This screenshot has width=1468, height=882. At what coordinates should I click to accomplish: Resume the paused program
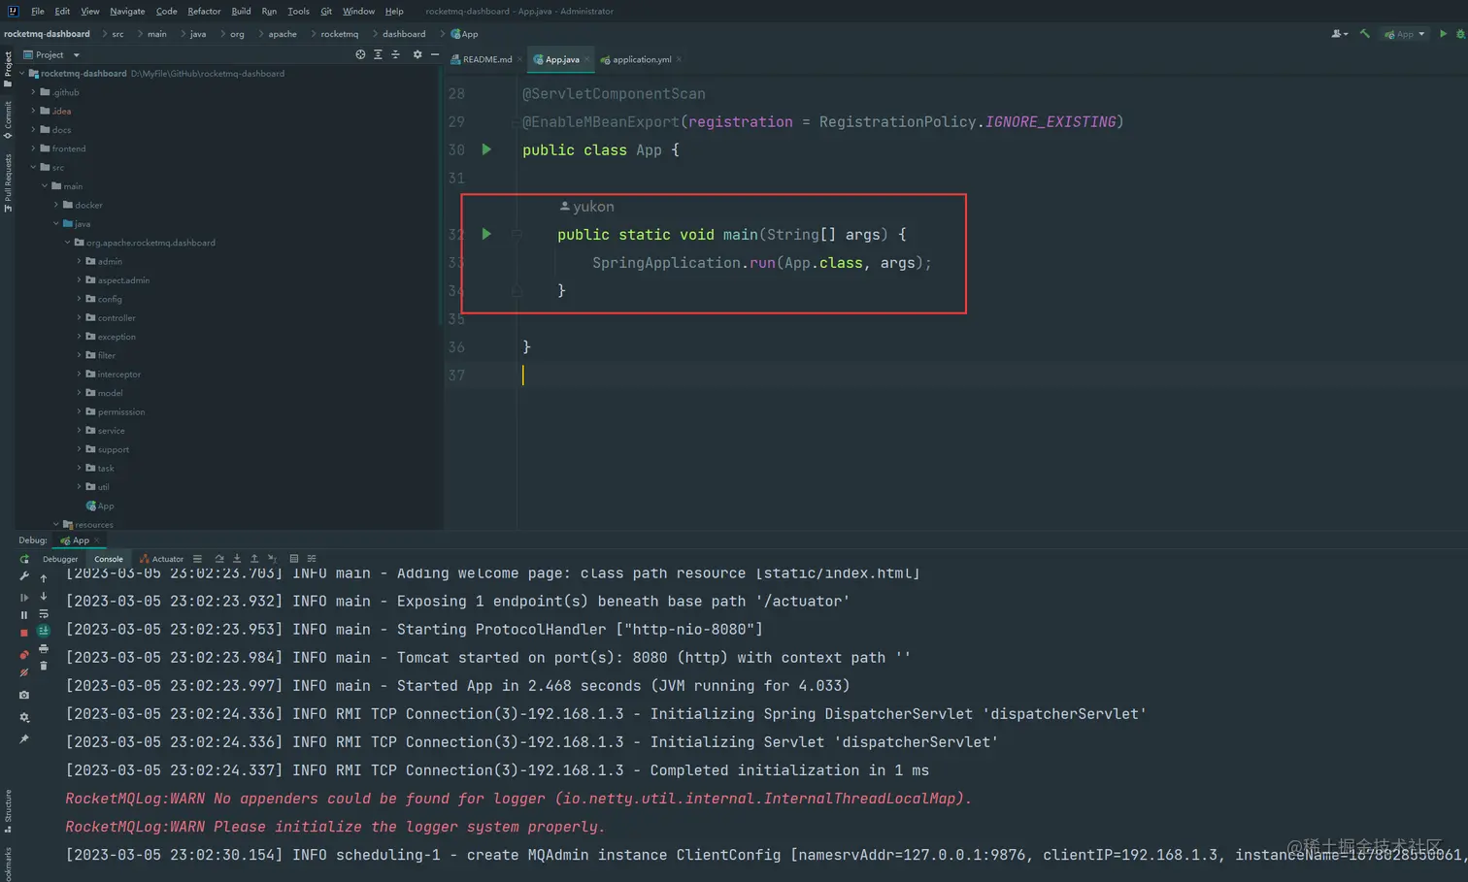(24, 597)
